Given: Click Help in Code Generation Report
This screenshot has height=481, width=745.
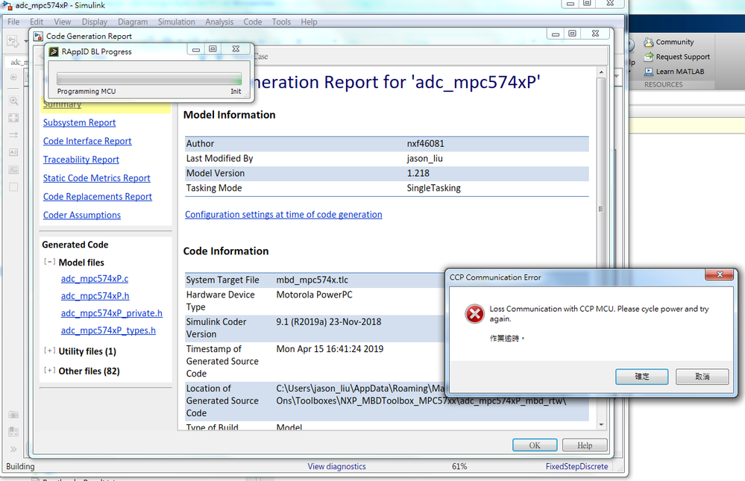Looking at the screenshot, I should (x=585, y=445).
